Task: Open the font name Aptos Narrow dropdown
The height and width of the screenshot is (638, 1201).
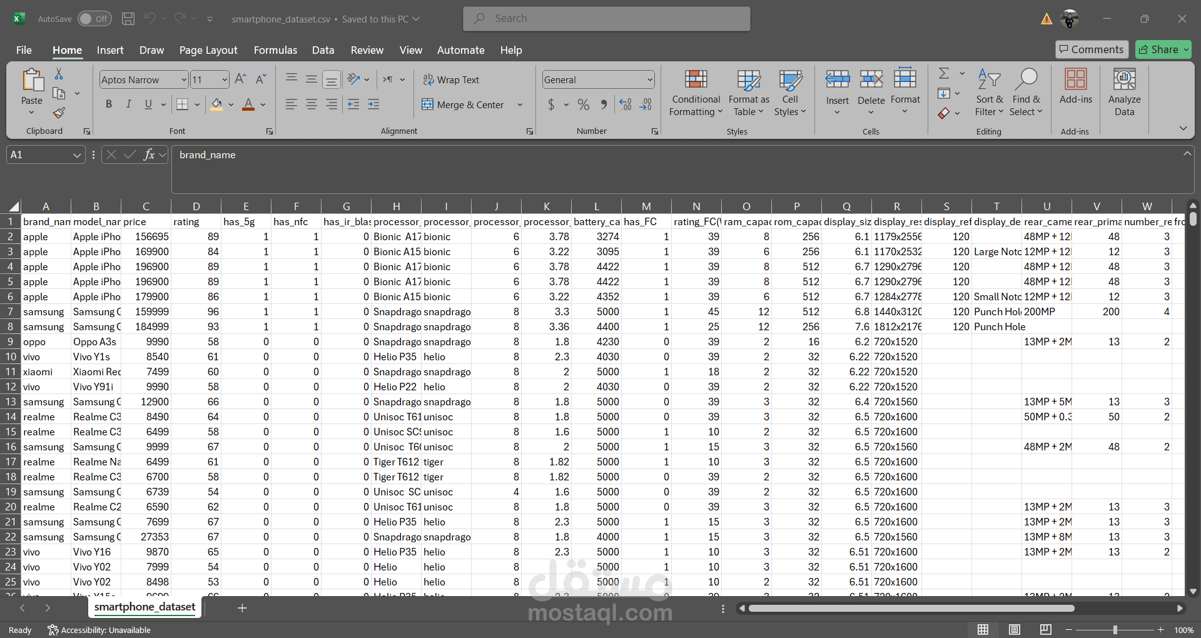Action: click(184, 79)
